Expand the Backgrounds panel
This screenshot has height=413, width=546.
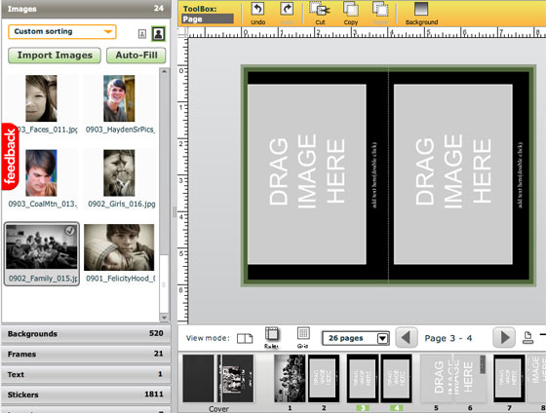pos(86,334)
